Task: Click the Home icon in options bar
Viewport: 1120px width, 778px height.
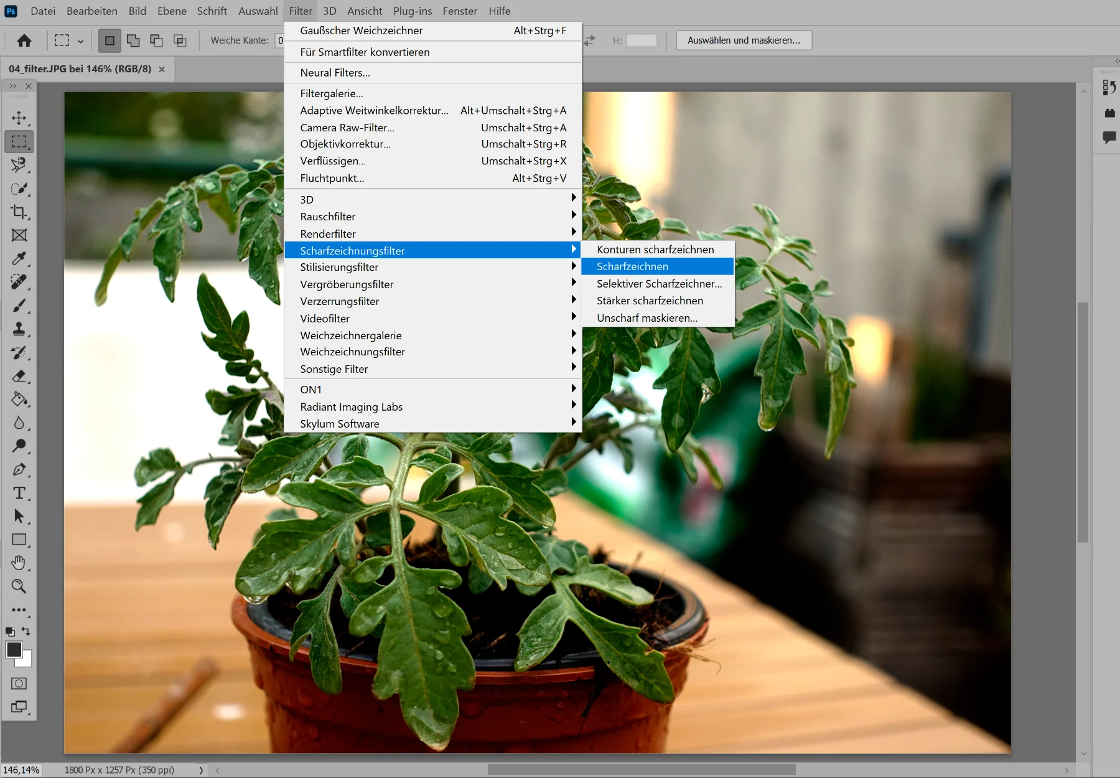Action: click(x=24, y=40)
